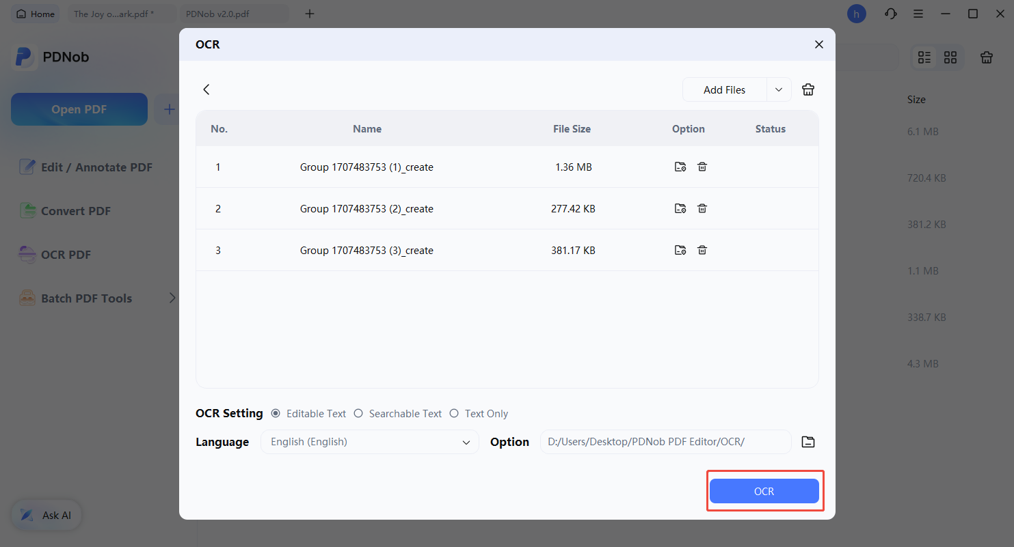
Task: Expand the Language dropdown showing English
Action: point(370,442)
